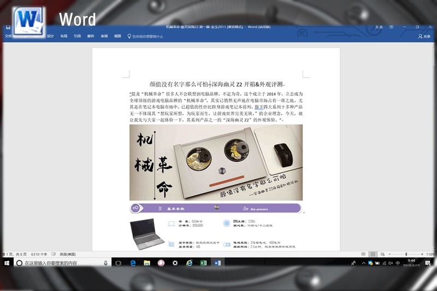Select the 审阅 (Review) ribbon tab
This screenshot has height=291, width=437.
click(104, 36)
